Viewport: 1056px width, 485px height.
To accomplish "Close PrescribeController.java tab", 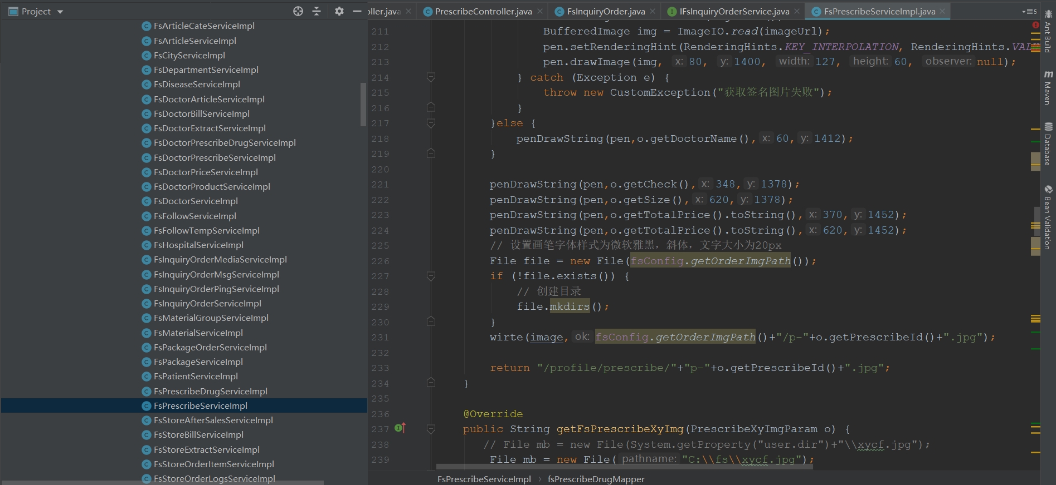I will pos(540,11).
